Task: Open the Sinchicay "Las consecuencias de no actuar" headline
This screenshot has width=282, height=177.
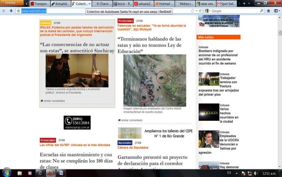Action: 77,47
